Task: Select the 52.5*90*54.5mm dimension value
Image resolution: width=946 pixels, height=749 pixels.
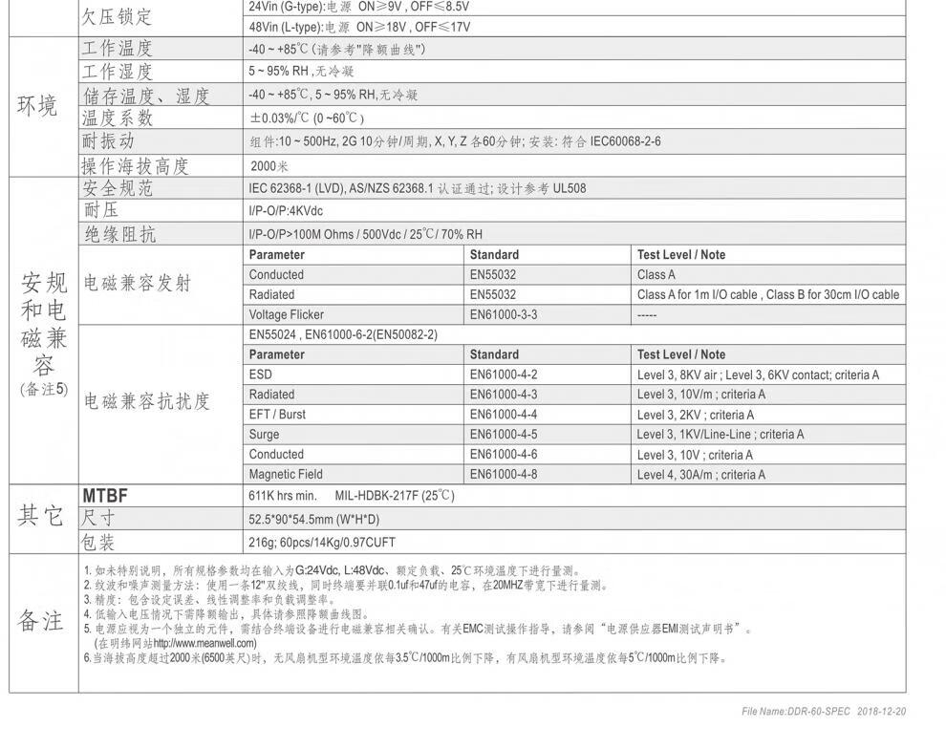Action: point(313,519)
